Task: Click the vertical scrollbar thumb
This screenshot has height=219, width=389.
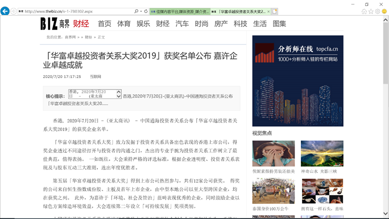Action: tap(385, 54)
